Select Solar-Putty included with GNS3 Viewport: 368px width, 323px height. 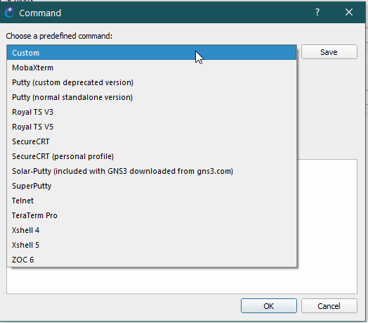point(152,171)
